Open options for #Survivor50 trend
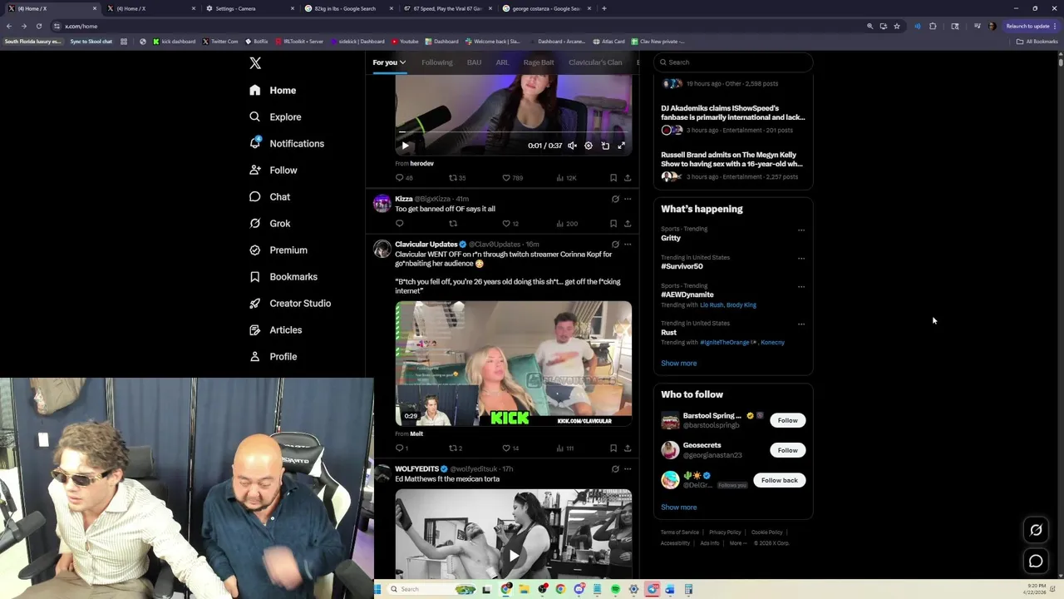The image size is (1064, 599). click(801, 258)
